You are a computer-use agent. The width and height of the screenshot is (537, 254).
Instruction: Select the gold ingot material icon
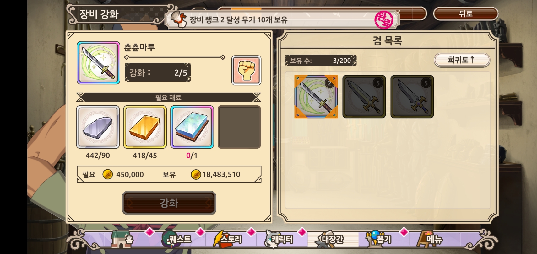(145, 127)
